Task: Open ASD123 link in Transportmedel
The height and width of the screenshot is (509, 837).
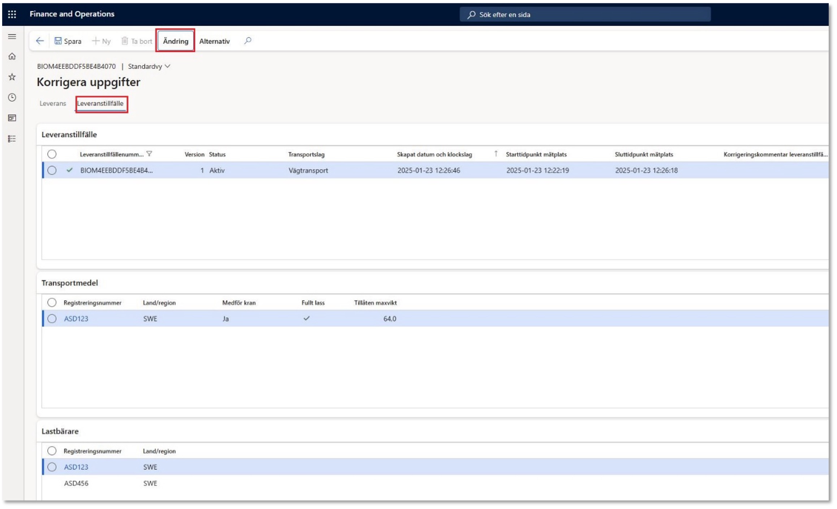Action: 76,319
